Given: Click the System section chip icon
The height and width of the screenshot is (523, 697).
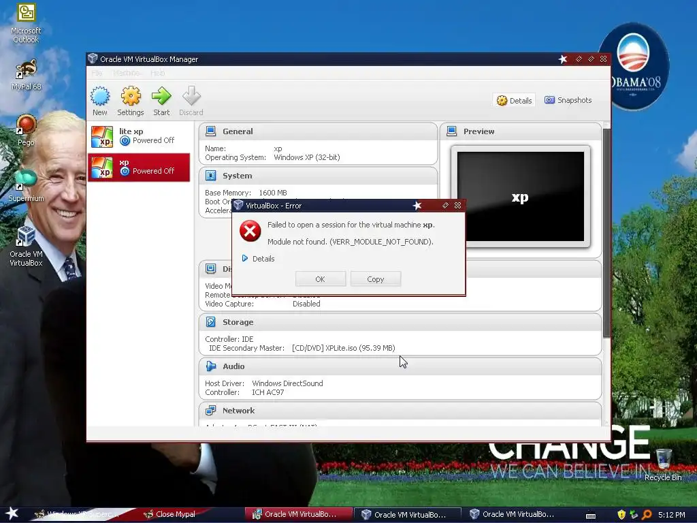Looking at the screenshot, I should coord(211,176).
